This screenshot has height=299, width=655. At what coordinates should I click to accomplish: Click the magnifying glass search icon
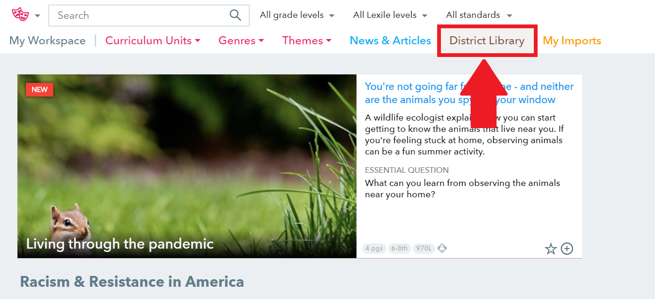click(x=235, y=15)
